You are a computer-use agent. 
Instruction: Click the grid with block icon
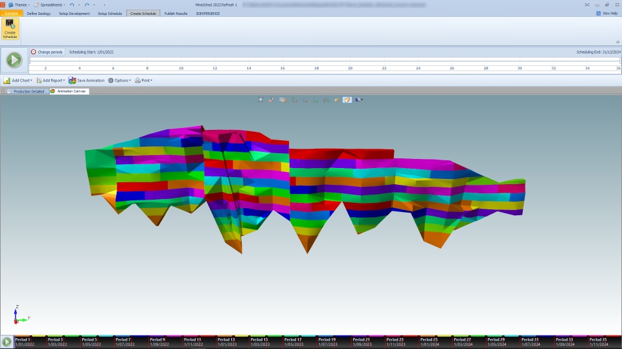point(282,100)
